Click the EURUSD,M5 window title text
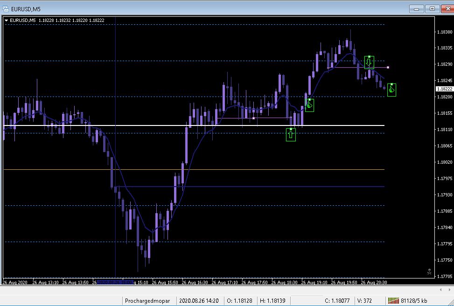This screenshot has width=454, height=306. 26,9
